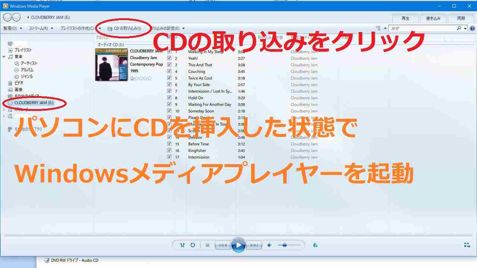Click the view options icon

pyautogui.click(x=378, y=28)
